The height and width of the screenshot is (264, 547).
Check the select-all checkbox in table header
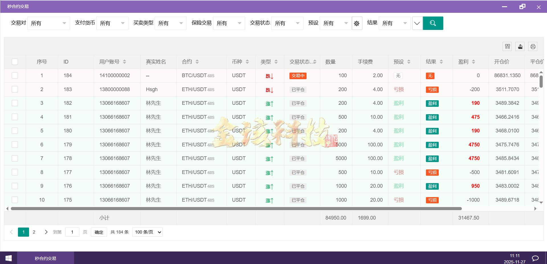tap(15, 62)
